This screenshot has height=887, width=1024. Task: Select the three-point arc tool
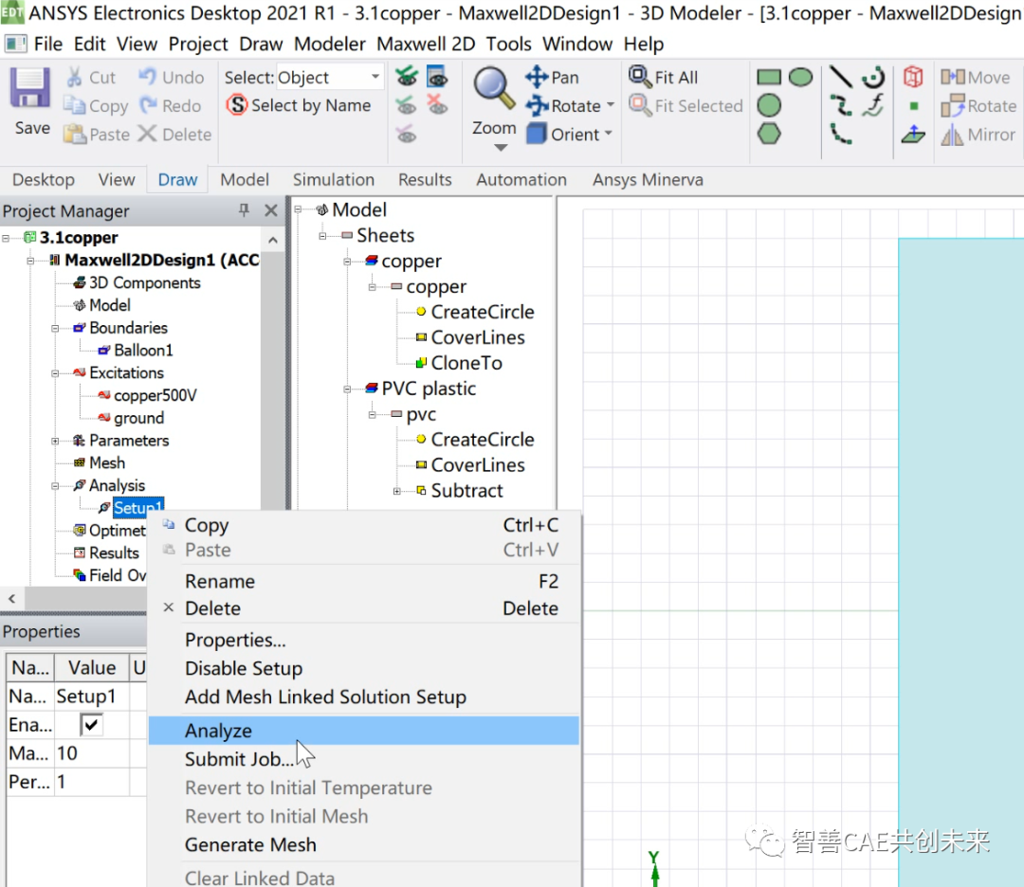pyautogui.click(x=840, y=134)
